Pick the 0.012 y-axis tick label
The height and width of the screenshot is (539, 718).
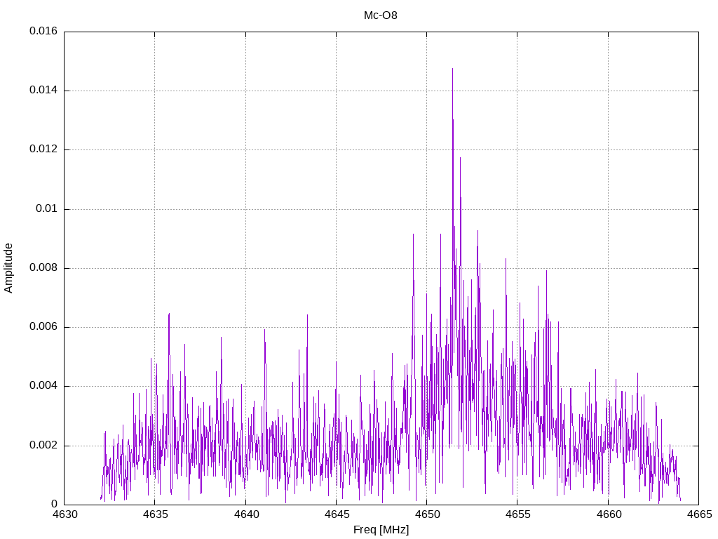pos(43,149)
